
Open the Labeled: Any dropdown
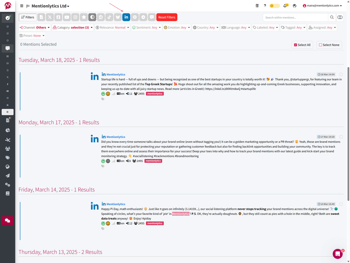pyautogui.click(x=265, y=27)
